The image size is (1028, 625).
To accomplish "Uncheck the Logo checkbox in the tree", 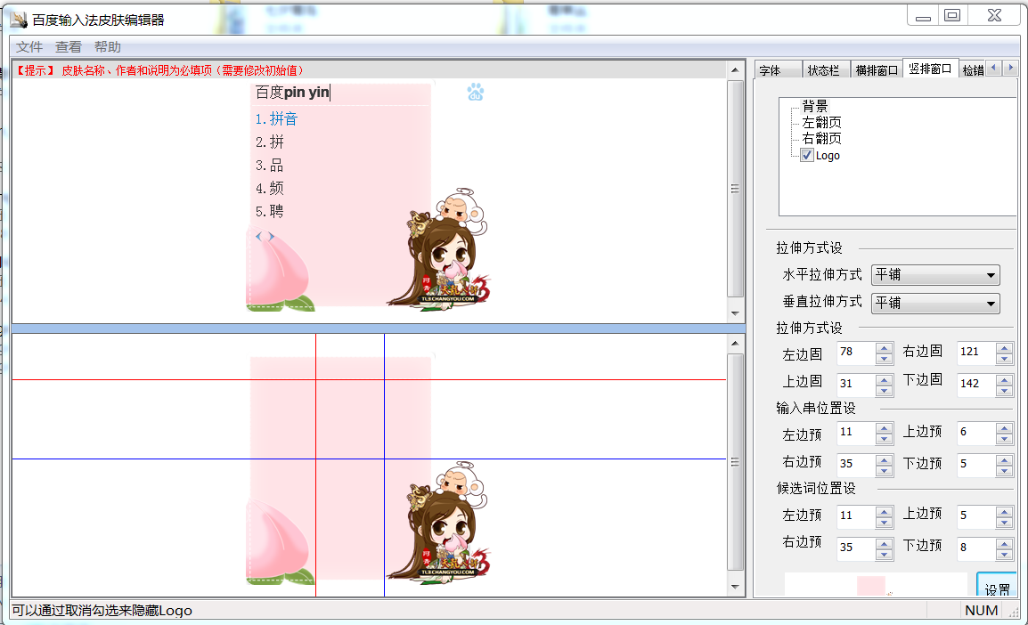I will (x=807, y=155).
